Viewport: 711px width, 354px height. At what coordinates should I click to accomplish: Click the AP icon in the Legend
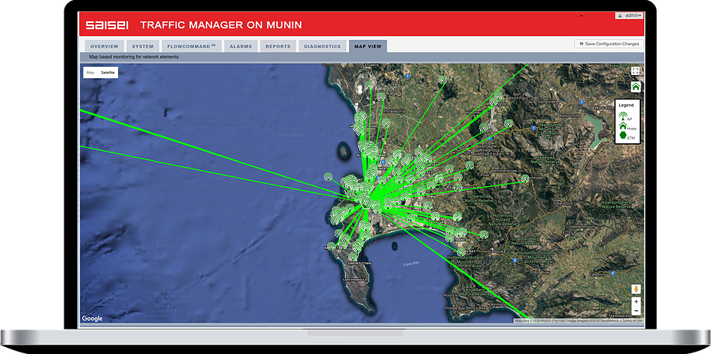[623, 114]
